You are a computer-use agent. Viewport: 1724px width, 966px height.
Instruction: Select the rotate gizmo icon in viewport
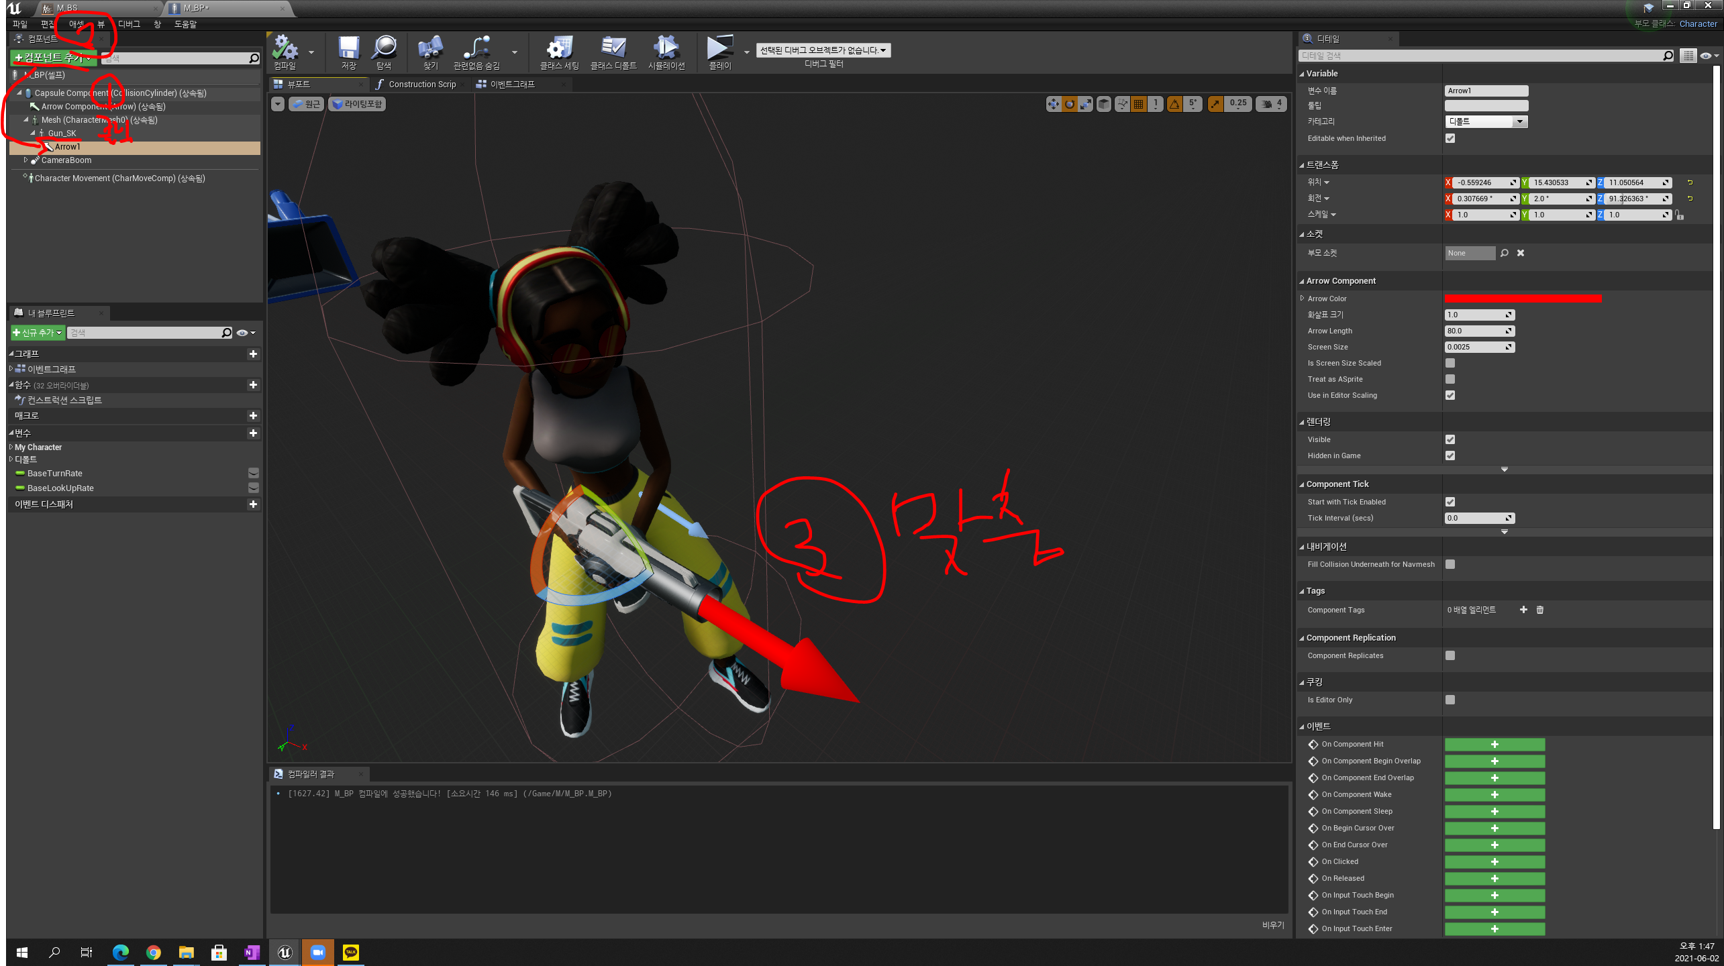coord(1070,104)
